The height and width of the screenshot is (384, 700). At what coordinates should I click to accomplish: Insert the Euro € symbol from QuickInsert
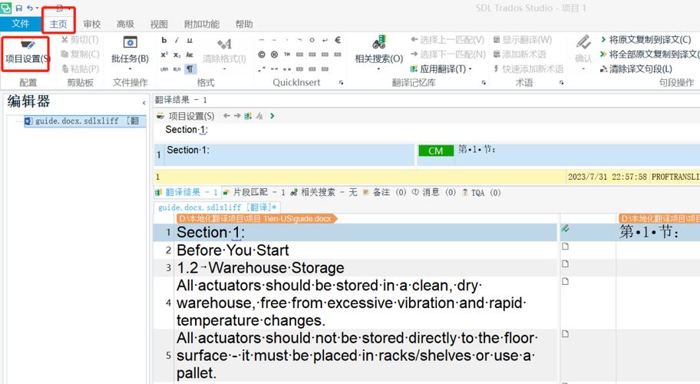338,40
